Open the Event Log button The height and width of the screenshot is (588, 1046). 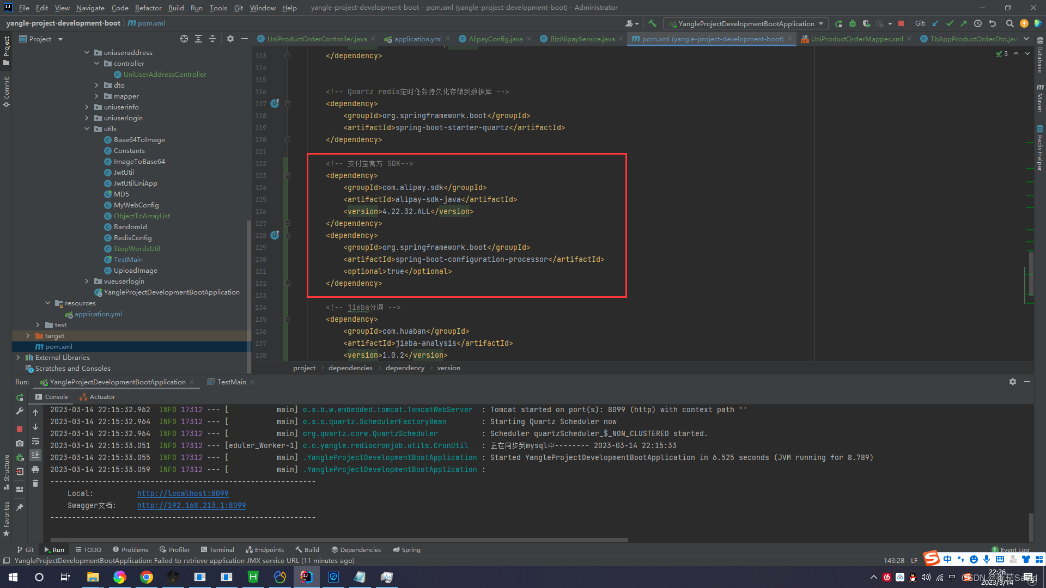1011,549
